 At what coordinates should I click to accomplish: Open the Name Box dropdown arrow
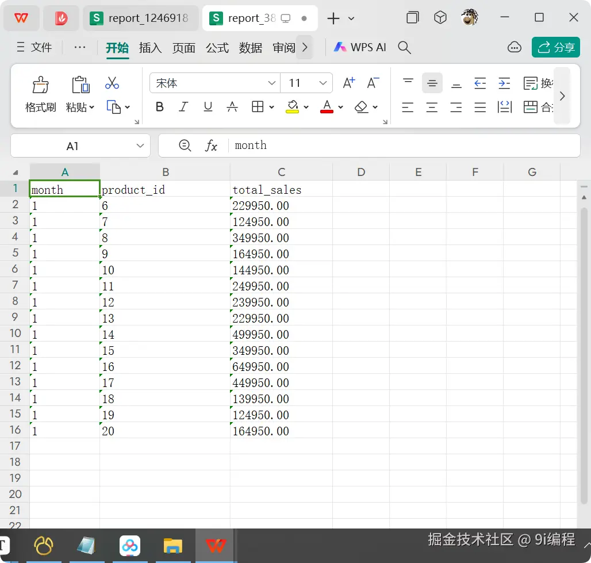tap(140, 145)
